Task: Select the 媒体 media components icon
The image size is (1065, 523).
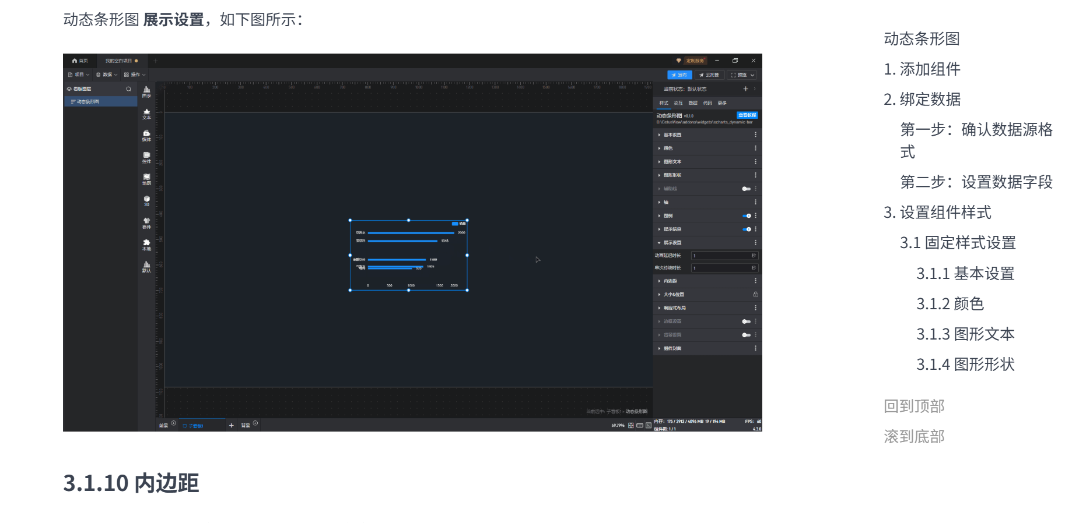Action: point(146,135)
